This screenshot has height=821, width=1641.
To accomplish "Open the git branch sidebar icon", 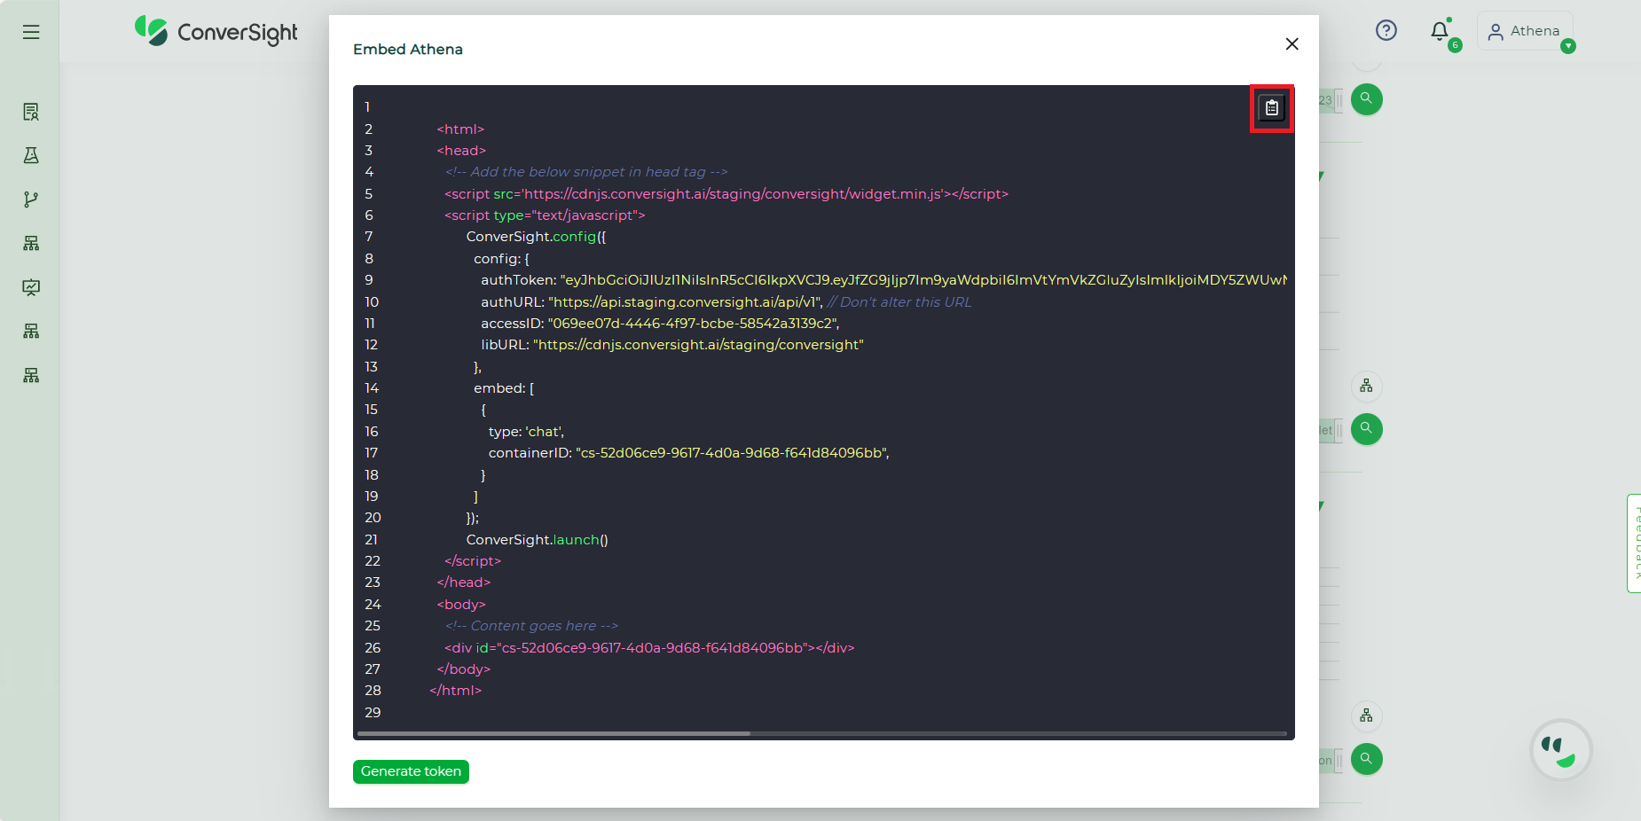I will 31,199.
